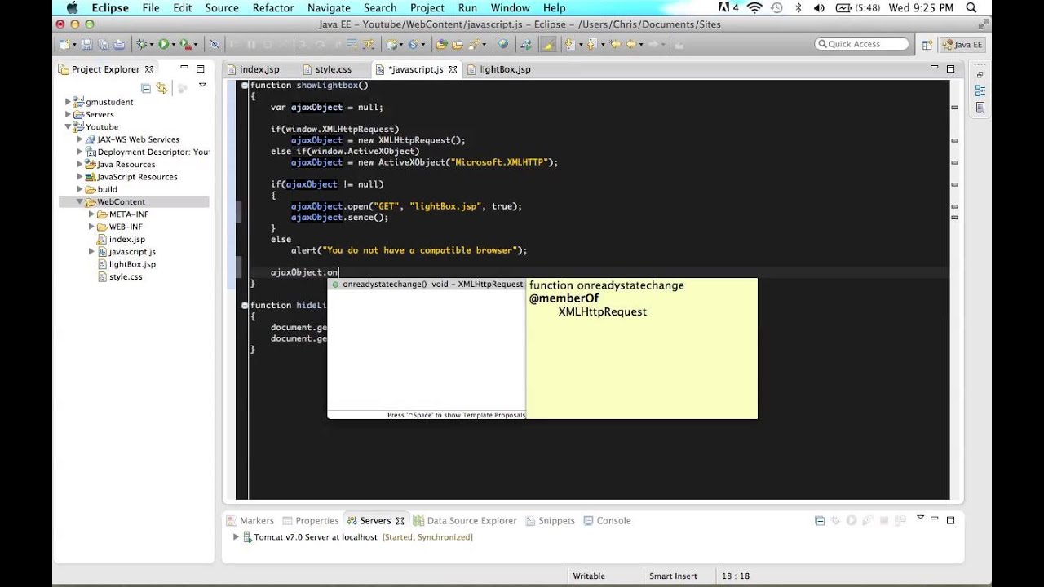Open the Web Browser globe icon
Screen dimensions: 1044x587
coord(503,44)
